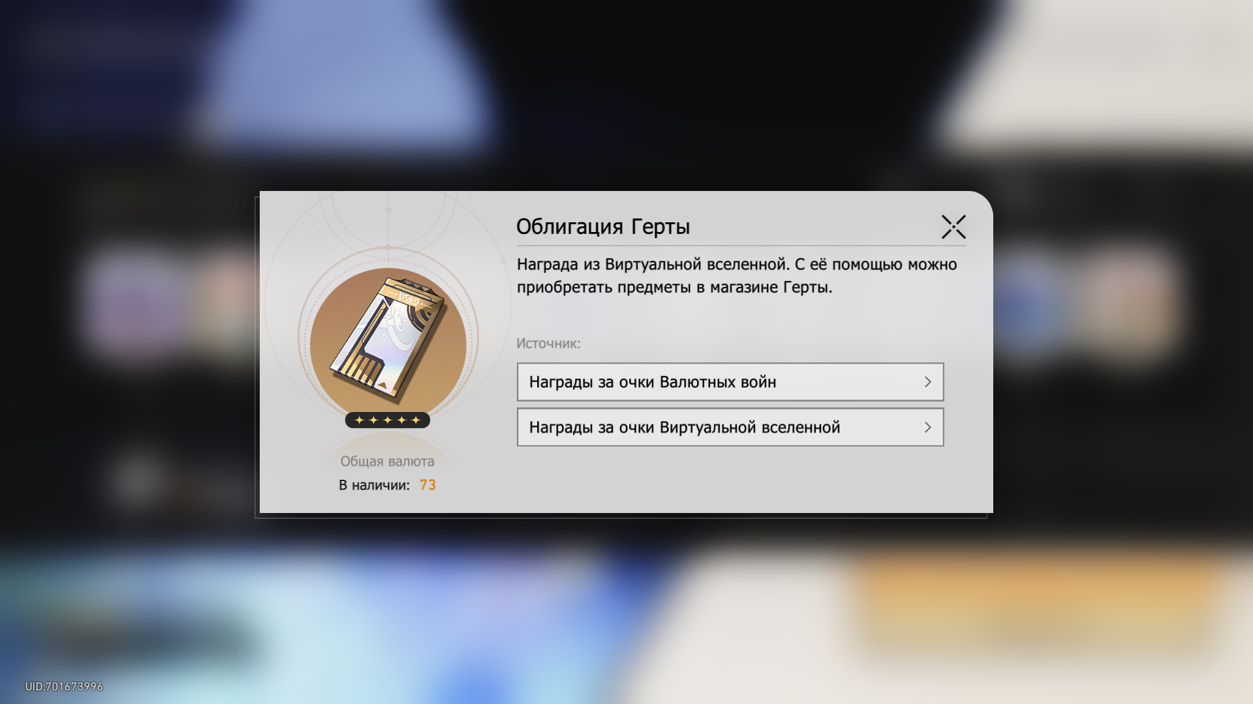Click the Источник: label
1253x704 pixels.
[548, 344]
